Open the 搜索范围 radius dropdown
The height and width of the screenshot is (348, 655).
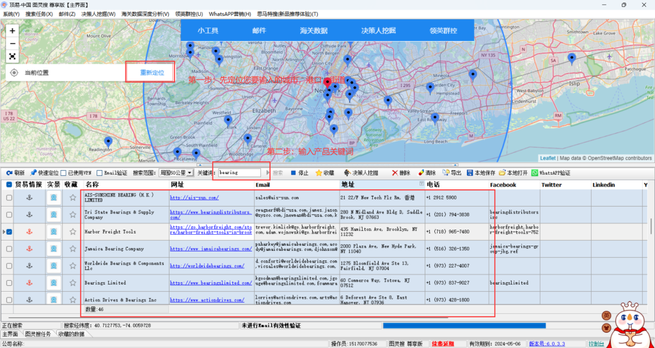tap(189, 173)
